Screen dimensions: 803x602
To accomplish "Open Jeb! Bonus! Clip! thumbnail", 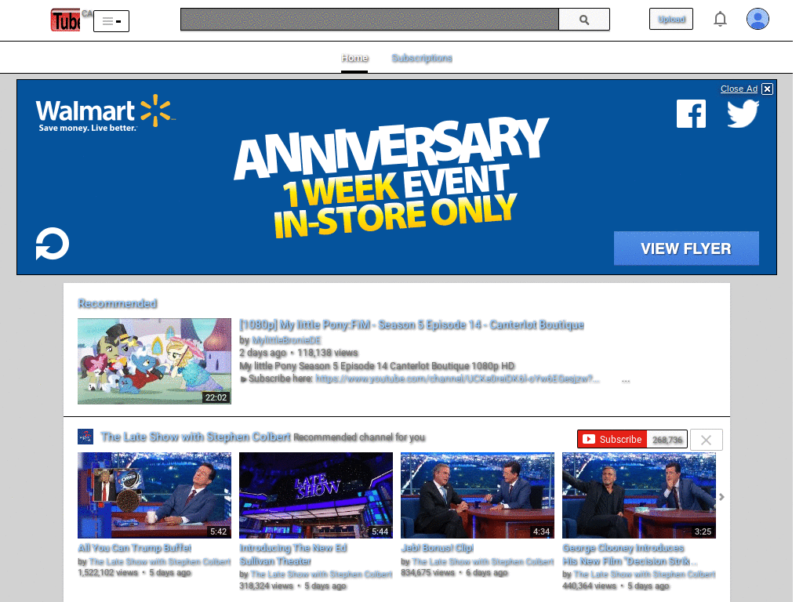I will click(478, 495).
